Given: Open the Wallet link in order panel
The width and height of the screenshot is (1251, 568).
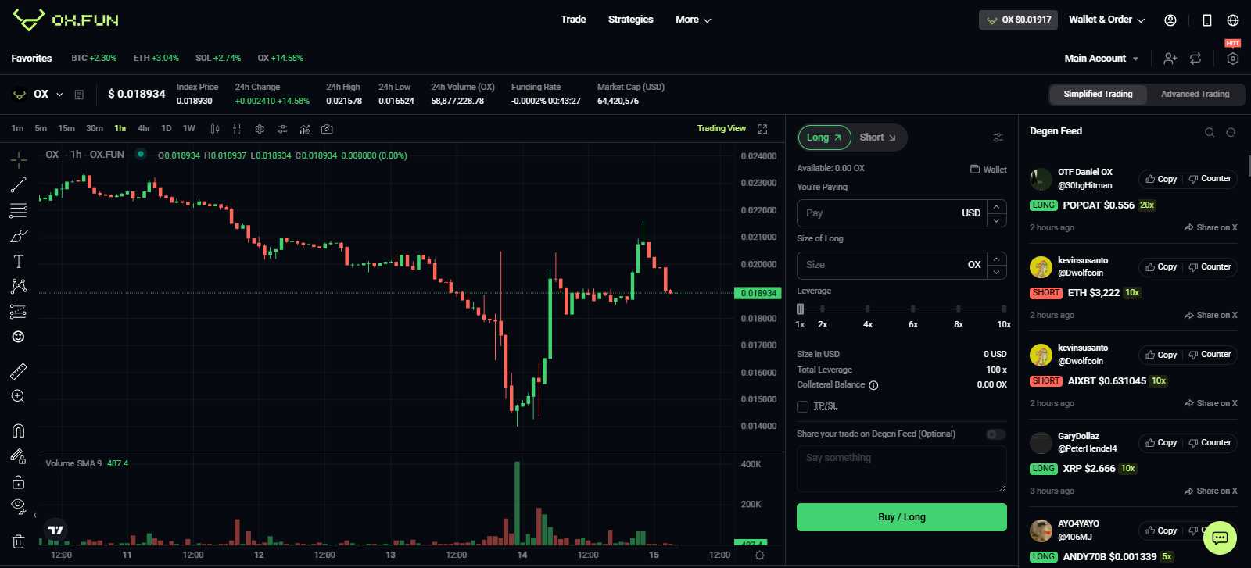Looking at the screenshot, I should click(988, 170).
